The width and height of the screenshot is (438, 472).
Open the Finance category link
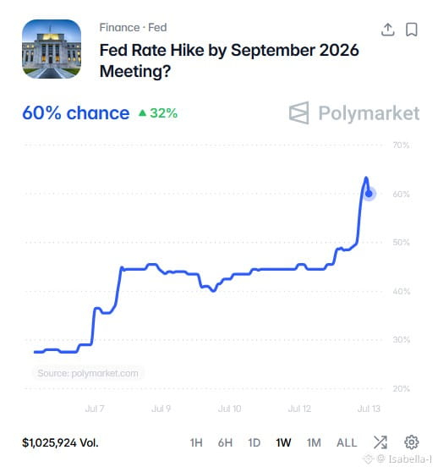click(x=119, y=28)
